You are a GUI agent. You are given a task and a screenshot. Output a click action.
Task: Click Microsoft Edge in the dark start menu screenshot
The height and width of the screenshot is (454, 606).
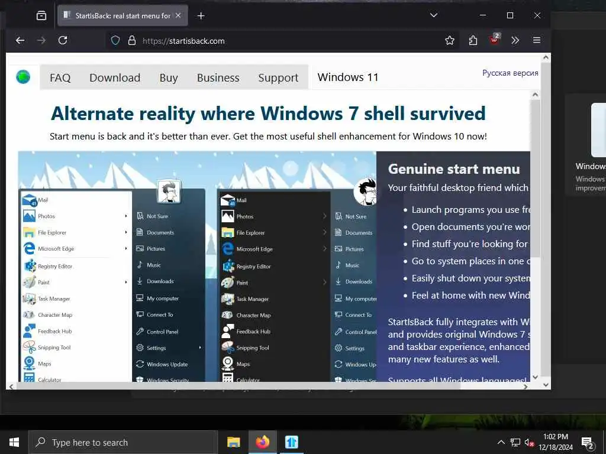(x=254, y=249)
